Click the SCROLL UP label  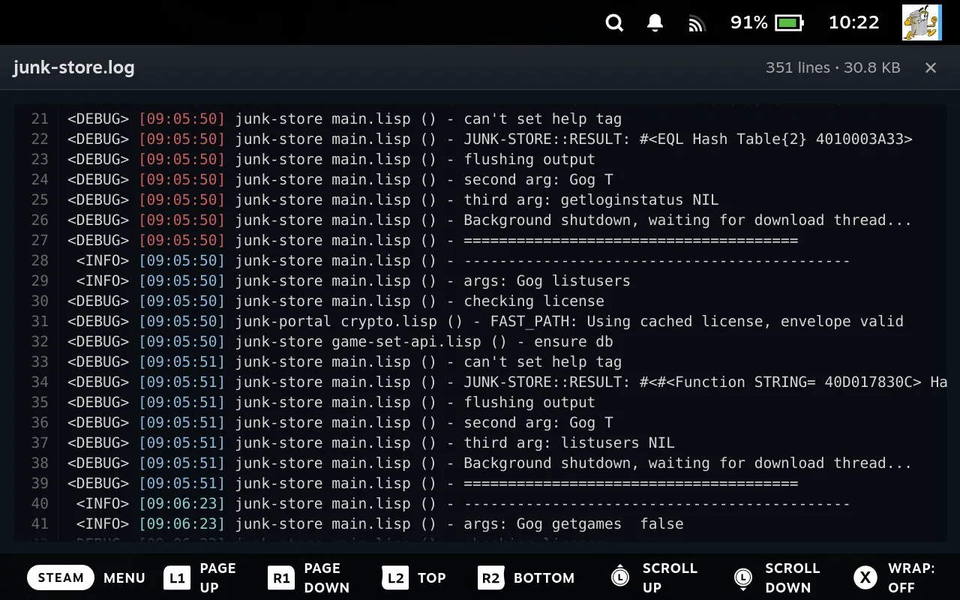[670, 577]
